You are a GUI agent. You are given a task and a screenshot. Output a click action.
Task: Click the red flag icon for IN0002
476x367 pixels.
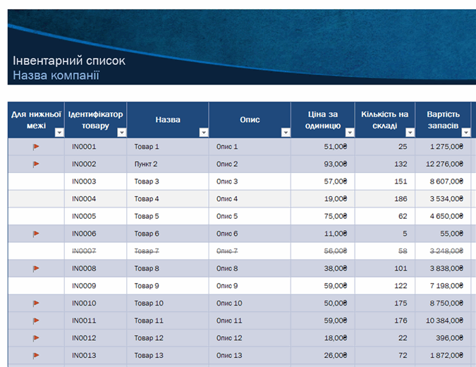coord(36,164)
